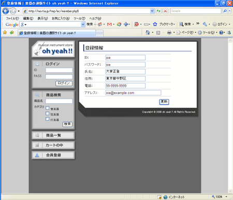
Task: Click the Feeds icon in command bar
Action: 158,33
